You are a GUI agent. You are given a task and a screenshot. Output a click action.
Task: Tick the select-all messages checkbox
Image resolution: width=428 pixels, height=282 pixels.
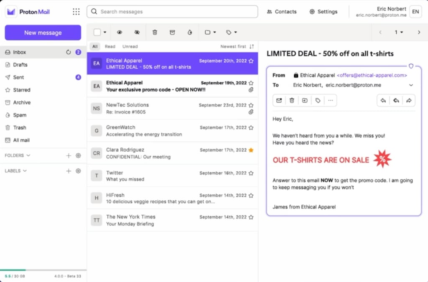tap(97, 32)
